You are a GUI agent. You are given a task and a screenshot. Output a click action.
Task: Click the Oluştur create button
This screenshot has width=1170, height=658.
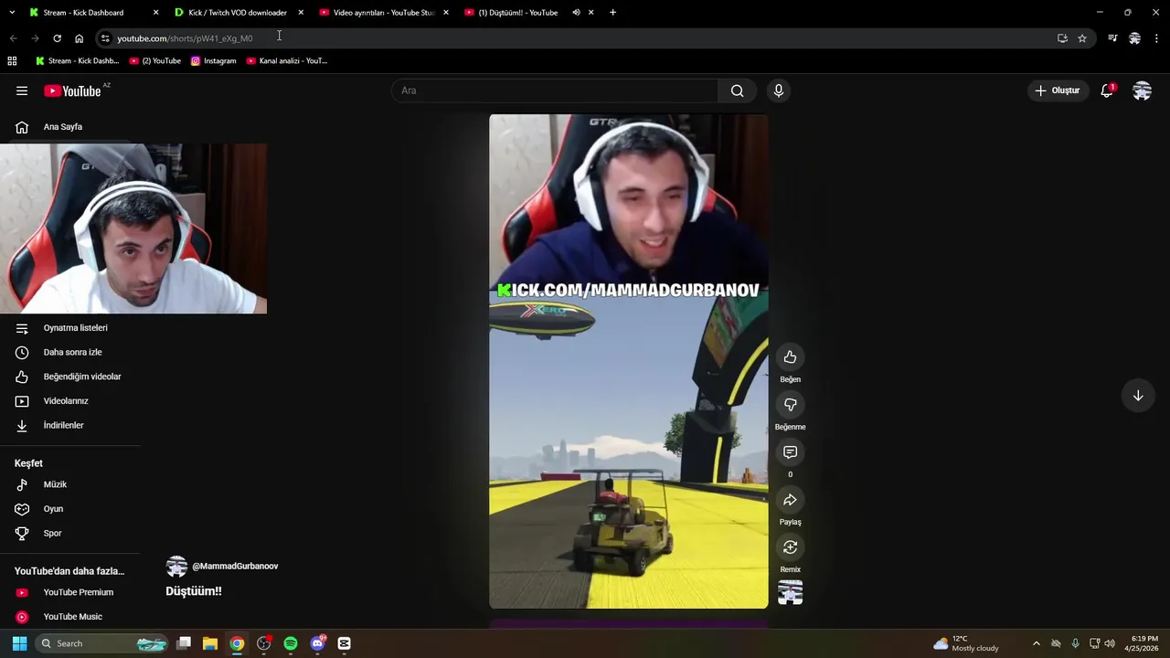(1057, 90)
